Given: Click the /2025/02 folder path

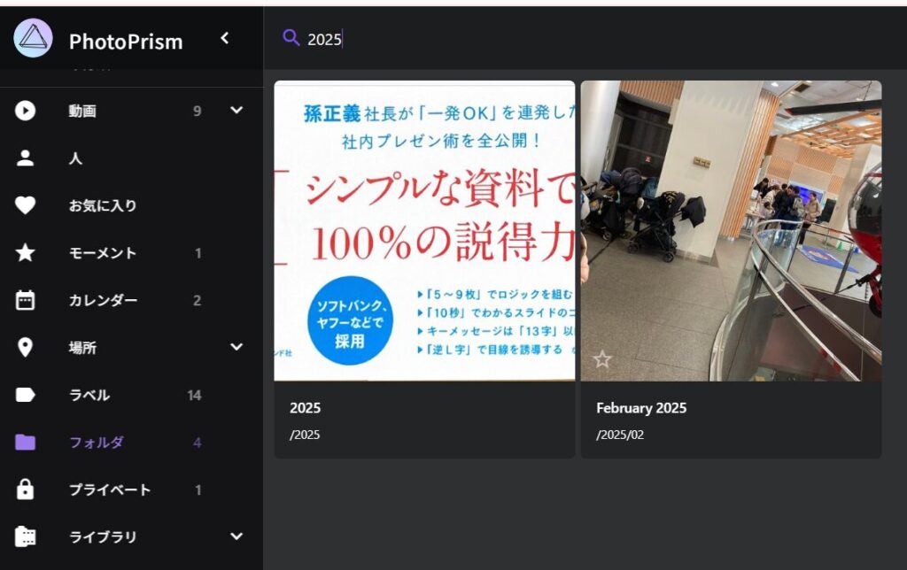Looking at the screenshot, I should click(x=619, y=435).
